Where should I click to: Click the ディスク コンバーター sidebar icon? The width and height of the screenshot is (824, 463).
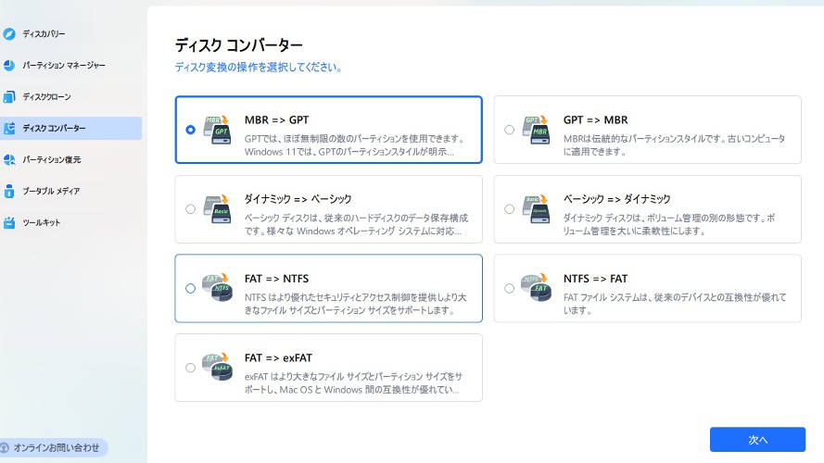[9, 128]
